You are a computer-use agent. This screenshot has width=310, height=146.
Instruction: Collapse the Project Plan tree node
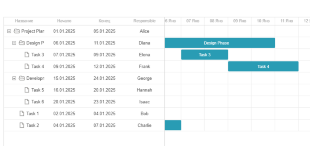point(9,31)
